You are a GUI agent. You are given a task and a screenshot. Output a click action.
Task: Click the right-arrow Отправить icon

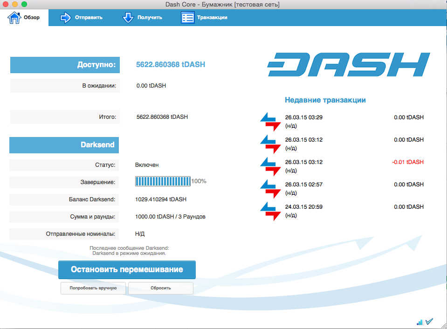coord(66,18)
